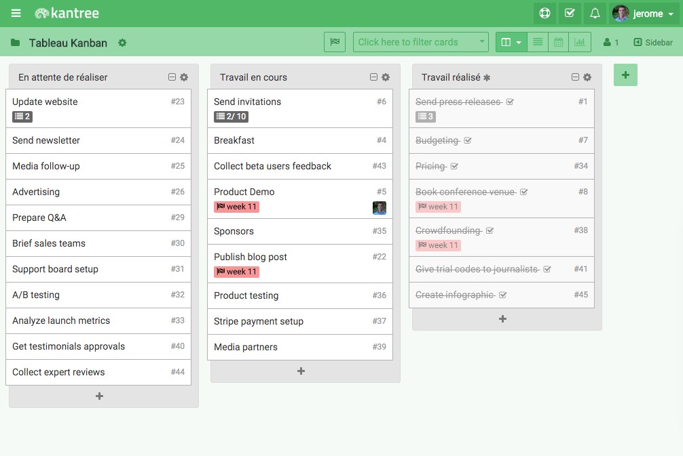The width and height of the screenshot is (683, 456).
Task: Toggle done checkmark on Crowdfounding
Action: [x=490, y=230]
